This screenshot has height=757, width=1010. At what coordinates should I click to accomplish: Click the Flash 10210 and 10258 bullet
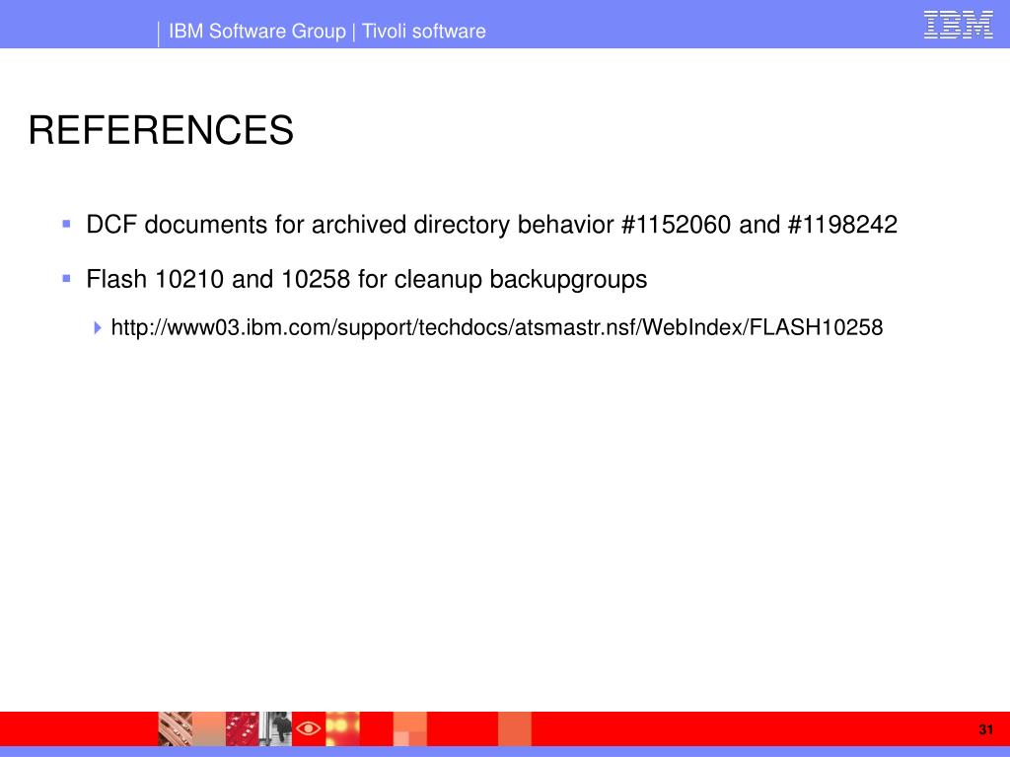pyautogui.click(x=367, y=279)
